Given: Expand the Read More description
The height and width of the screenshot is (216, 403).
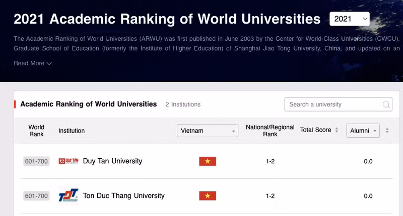Looking at the screenshot, I should (33, 63).
